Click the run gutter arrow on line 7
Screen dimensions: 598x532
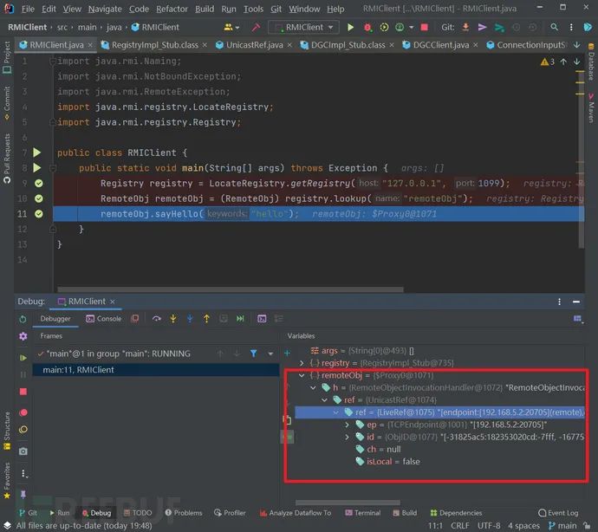[x=37, y=152]
